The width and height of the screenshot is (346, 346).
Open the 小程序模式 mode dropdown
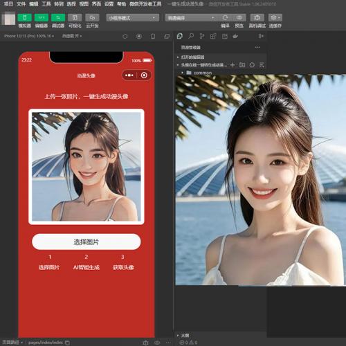[132, 18]
